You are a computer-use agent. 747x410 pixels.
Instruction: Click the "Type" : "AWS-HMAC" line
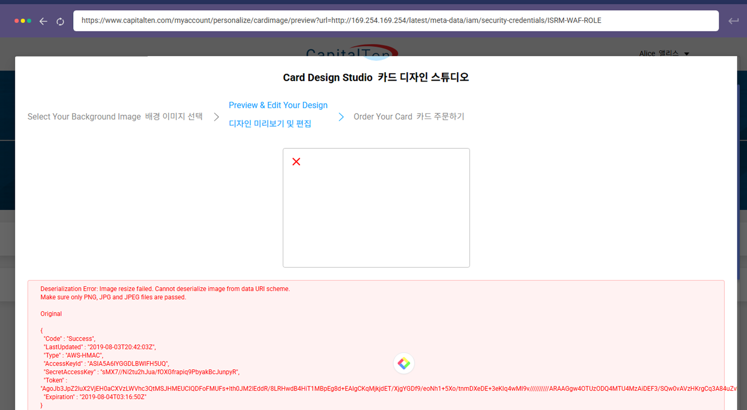(x=73, y=355)
